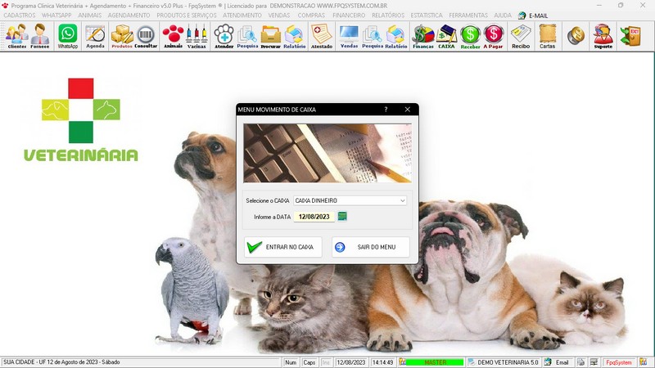655x368 pixels.
Task: Click the 12/08/2023 status bar date
Action: pos(351,362)
